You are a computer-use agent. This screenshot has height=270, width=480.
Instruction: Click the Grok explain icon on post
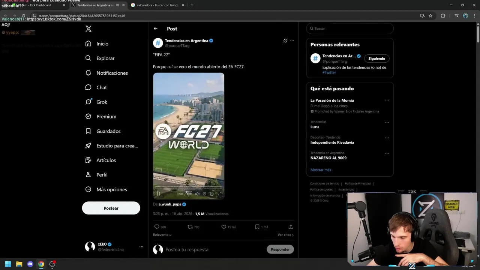[x=285, y=40]
